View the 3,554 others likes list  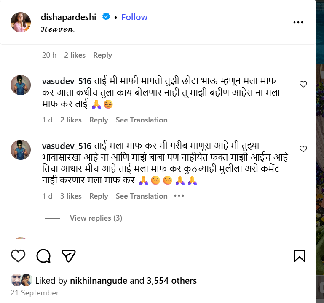pyautogui.click(x=171, y=280)
